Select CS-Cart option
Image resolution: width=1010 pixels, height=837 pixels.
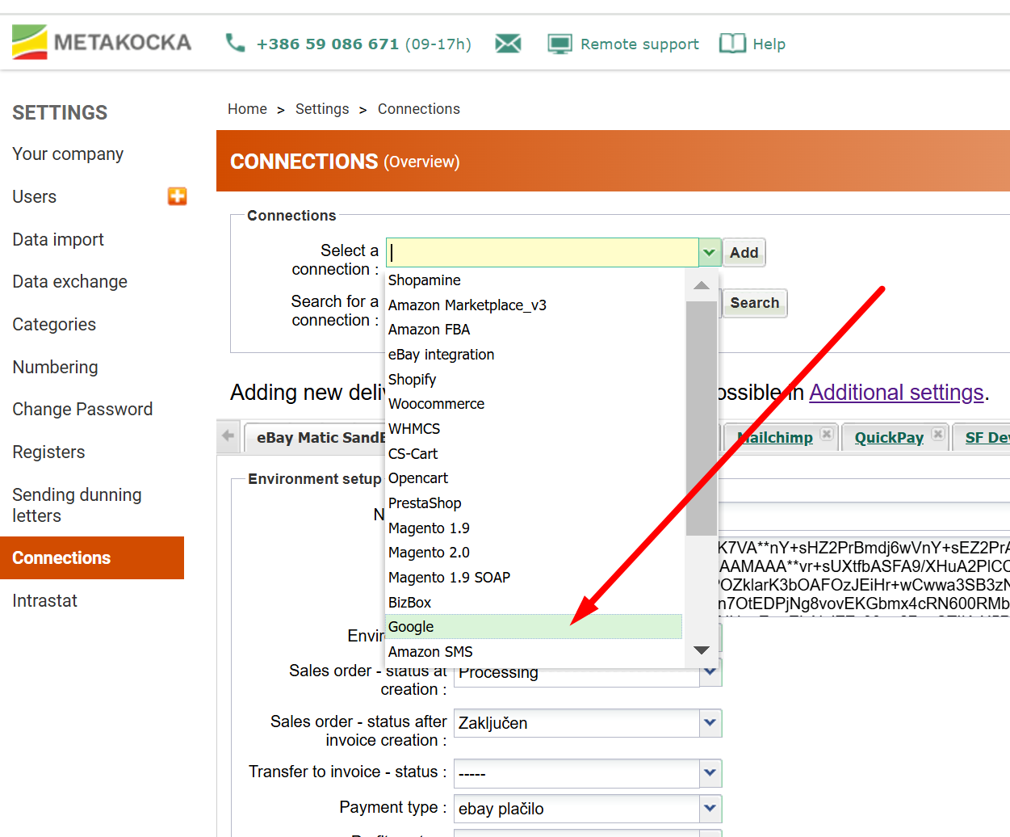pos(534,454)
